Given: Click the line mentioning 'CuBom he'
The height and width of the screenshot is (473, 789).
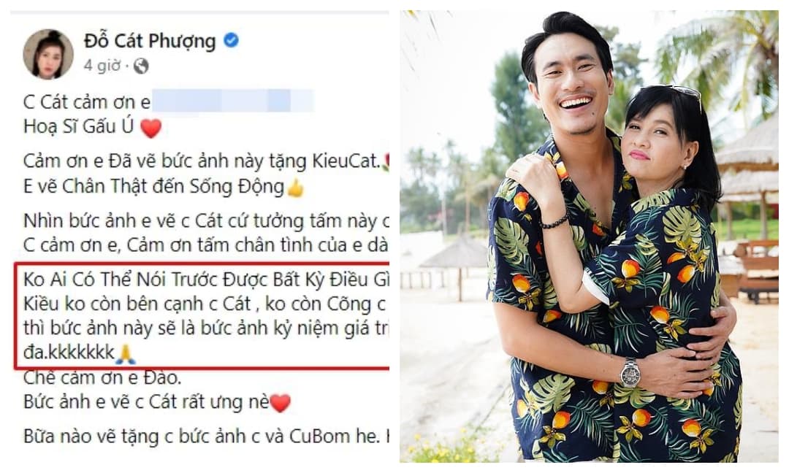Looking at the screenshot, I should tap(206, 437).
